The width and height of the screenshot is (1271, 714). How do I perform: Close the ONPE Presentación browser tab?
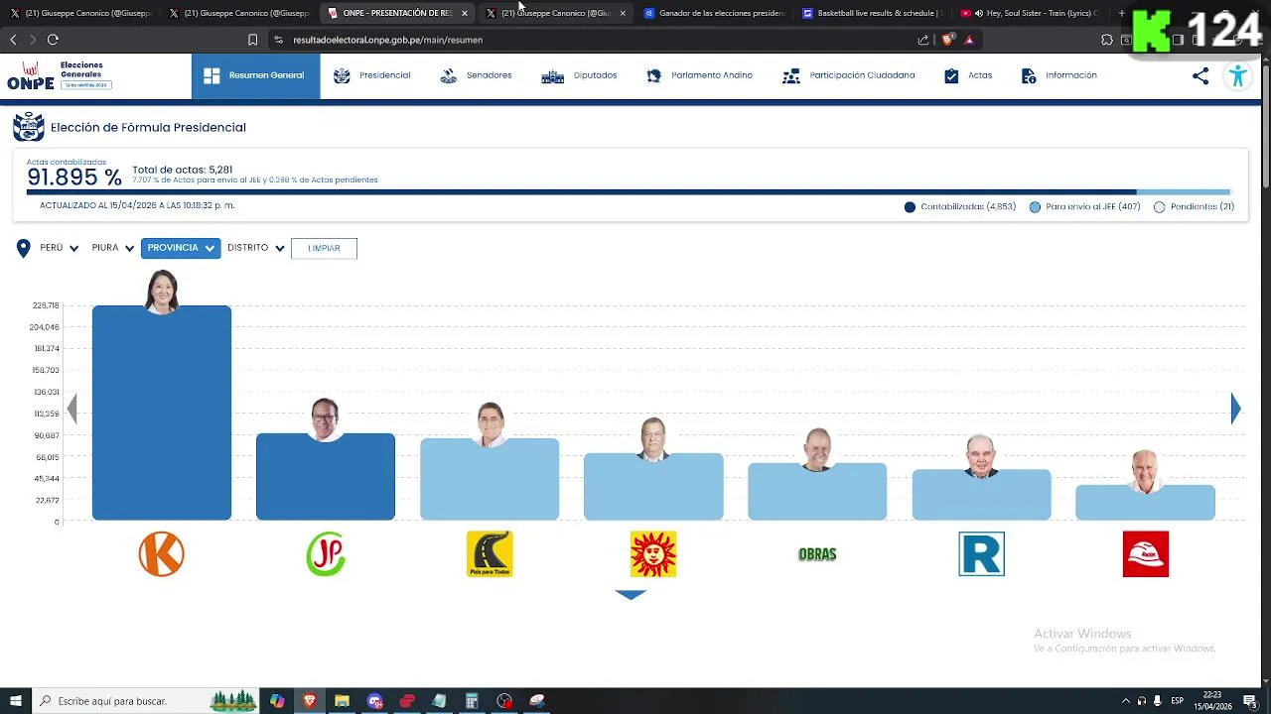coord(464,13)
